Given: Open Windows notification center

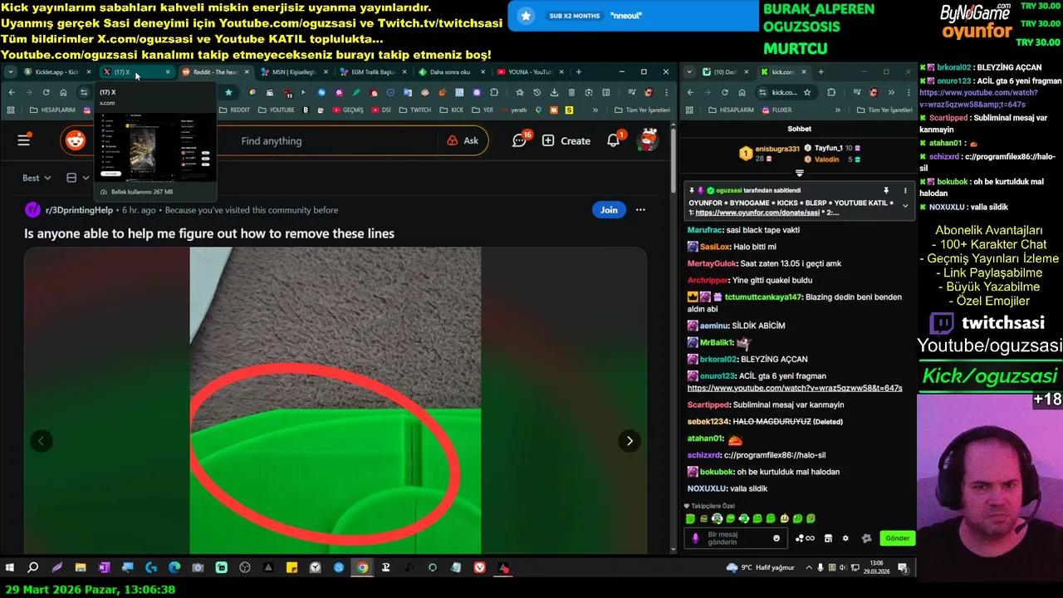Looking at the screenshot, I should (x=903, y=568).
